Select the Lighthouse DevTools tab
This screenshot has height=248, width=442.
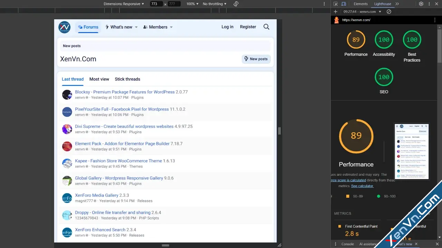pos(383,4)
